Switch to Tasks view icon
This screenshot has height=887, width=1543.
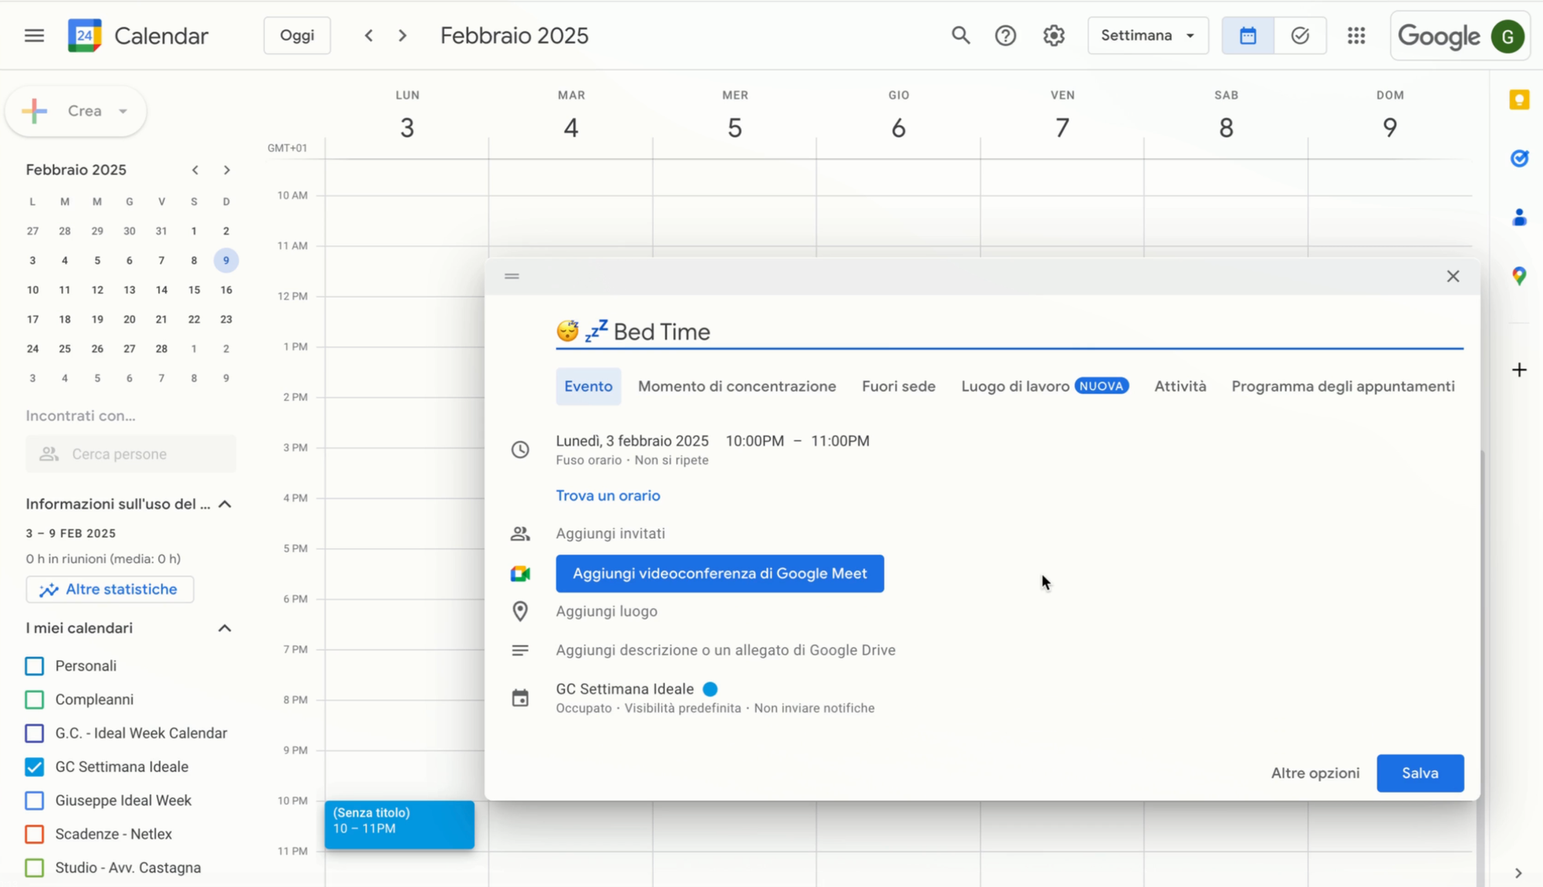point(1300,35)
